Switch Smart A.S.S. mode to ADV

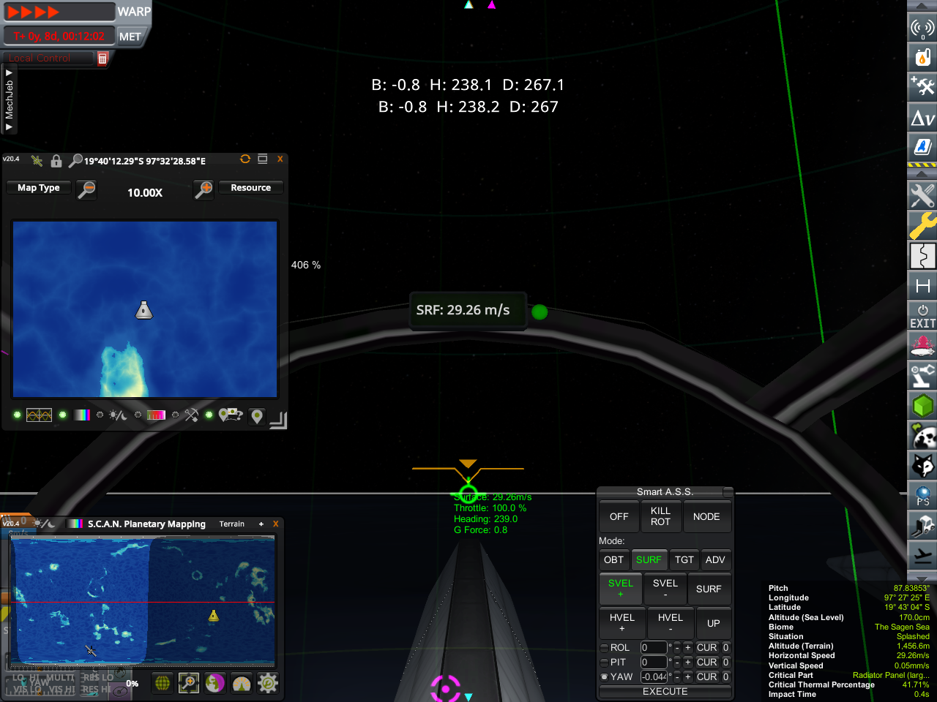coord(715,560)
